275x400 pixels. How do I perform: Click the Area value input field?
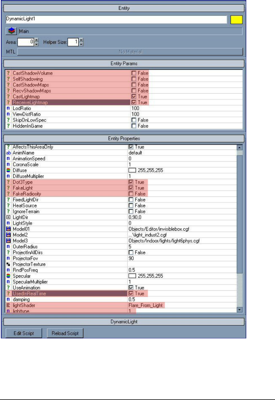tap(26, 42)
